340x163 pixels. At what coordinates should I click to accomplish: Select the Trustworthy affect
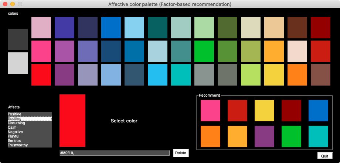click(18, 145)
